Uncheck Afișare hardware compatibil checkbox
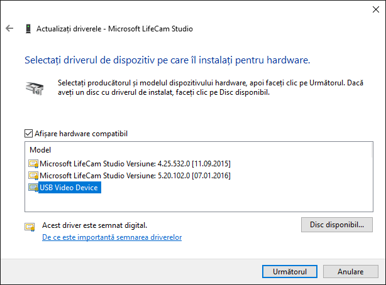Screen dimensions: 386x285 click(28, 134)
